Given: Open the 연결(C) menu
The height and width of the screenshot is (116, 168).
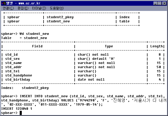Looking at the screenshot, I should (8, 8).
